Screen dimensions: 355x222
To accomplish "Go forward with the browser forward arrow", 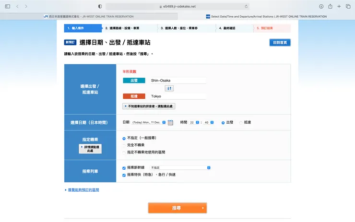I will [x=26, y=6].
